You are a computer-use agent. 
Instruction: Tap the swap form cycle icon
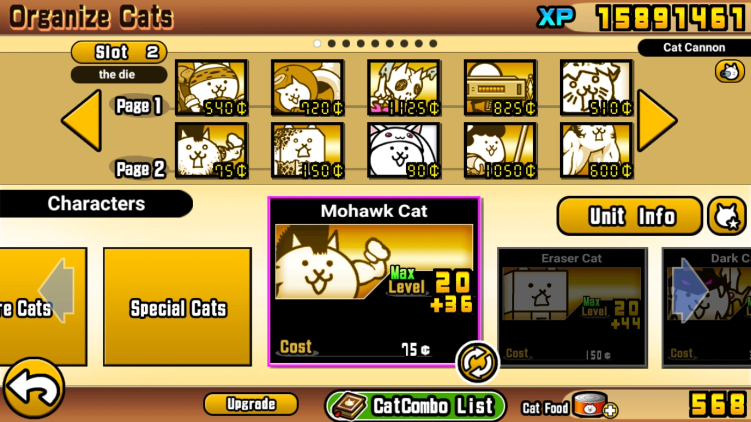click(x=477, y=363)
